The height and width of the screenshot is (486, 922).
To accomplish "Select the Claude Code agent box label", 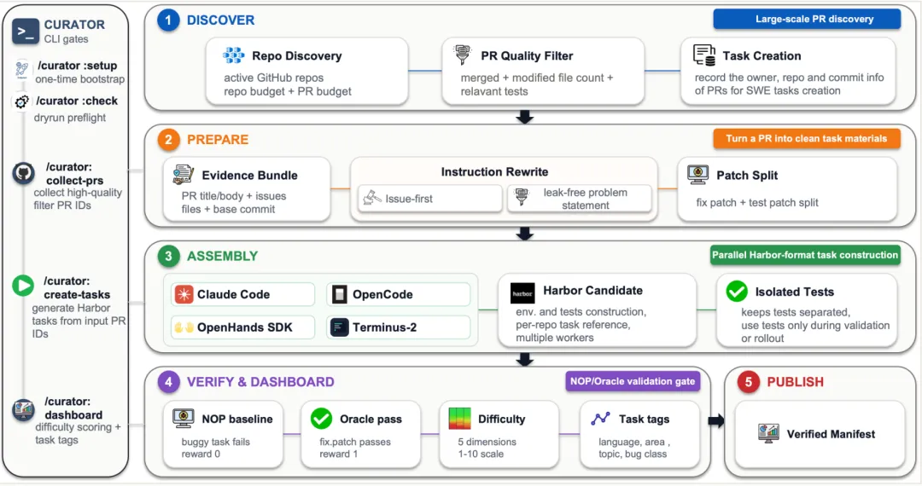I will click(x=233, y=295).
